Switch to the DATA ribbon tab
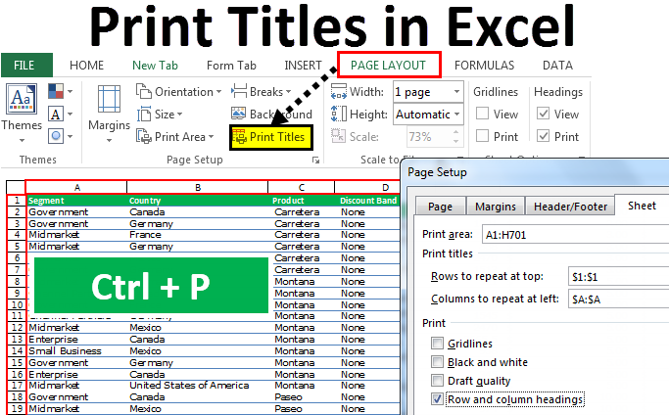The image size is (669, 415). (557, 66)
